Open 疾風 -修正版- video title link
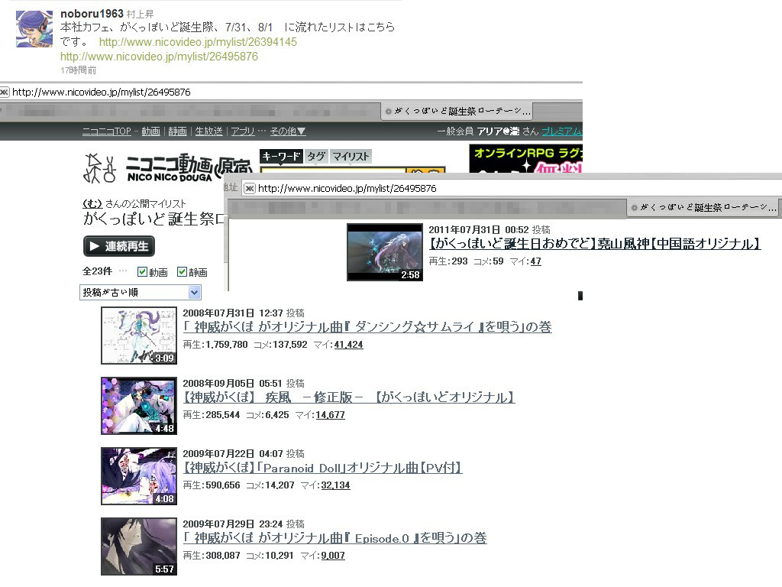Viewport: 782px width, 587px height. coord(348,397)
